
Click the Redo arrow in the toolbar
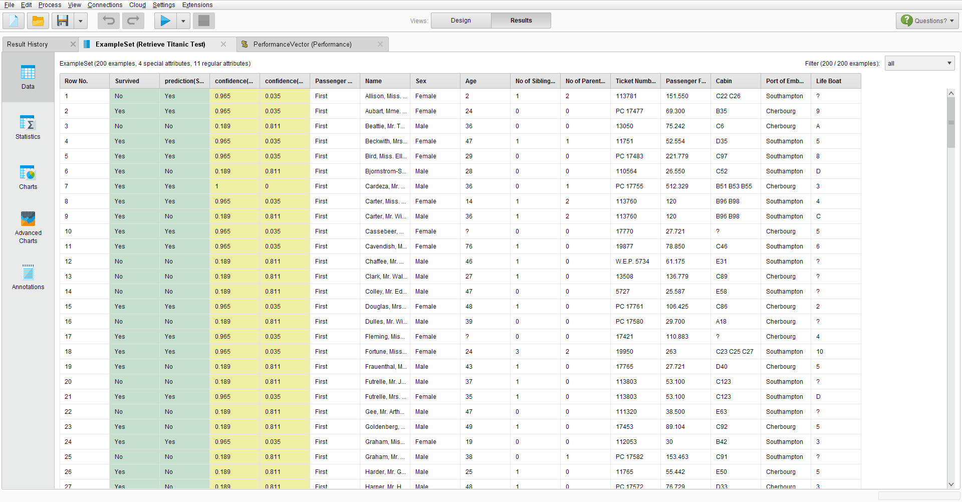[133, 21]
